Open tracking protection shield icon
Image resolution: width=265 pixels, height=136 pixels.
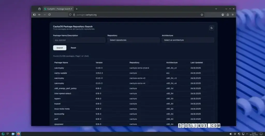pyautogui.click(x=70, y=15)
